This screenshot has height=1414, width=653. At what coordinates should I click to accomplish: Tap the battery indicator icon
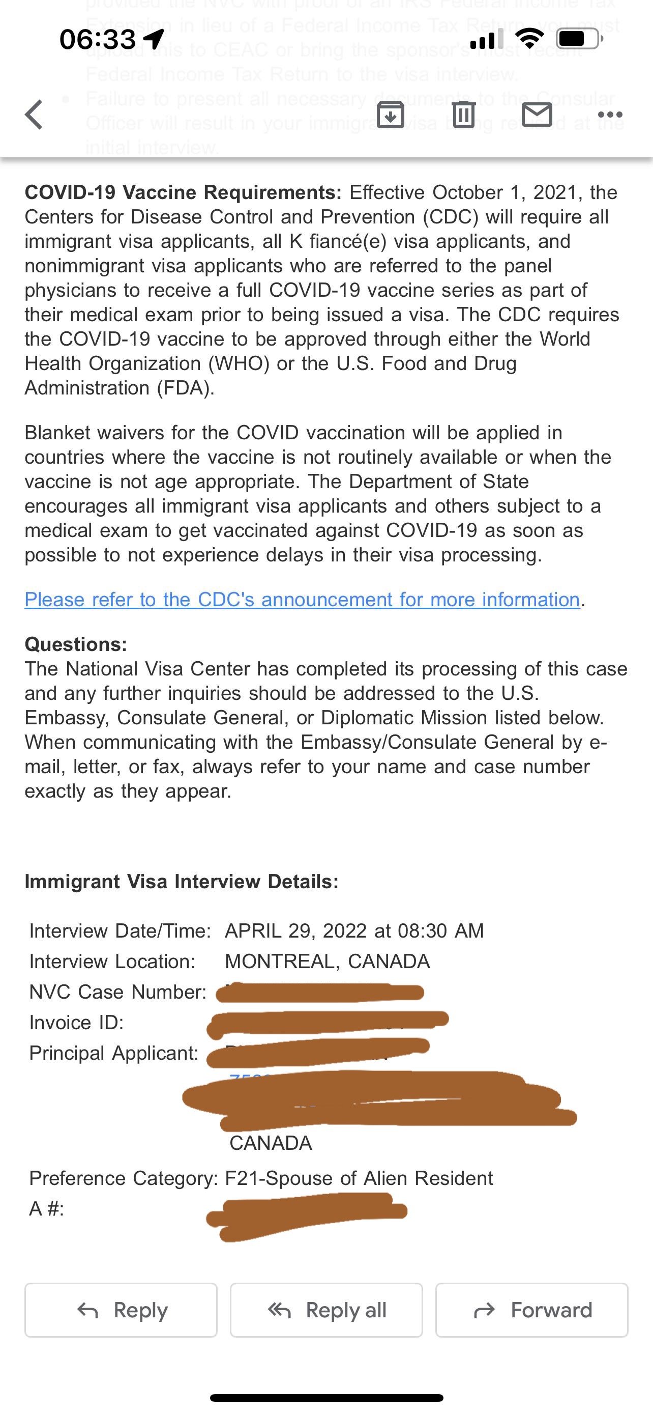coord(579,38)
